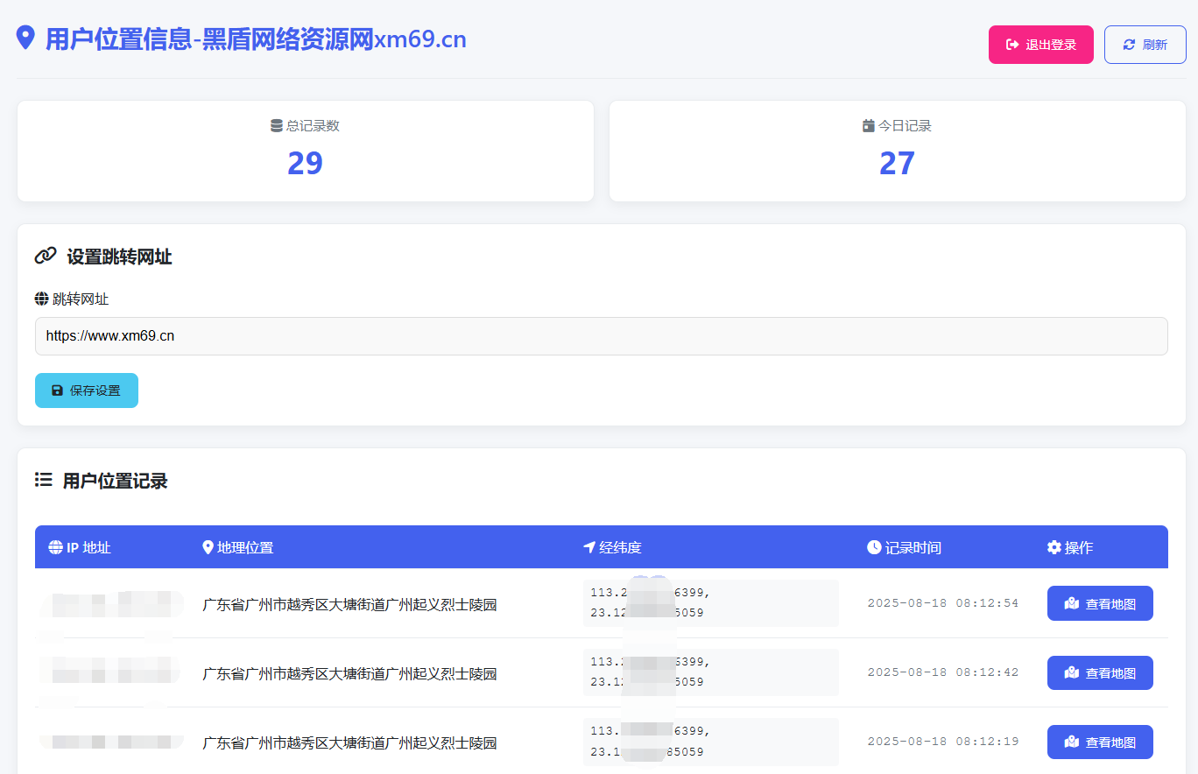Click today's records value 27
This screenshot has width=1198, height=774.
click(897, 163)
